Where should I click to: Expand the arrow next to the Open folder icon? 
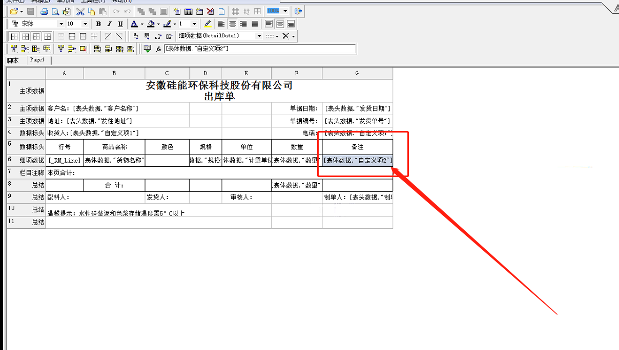tap(22, 11)
